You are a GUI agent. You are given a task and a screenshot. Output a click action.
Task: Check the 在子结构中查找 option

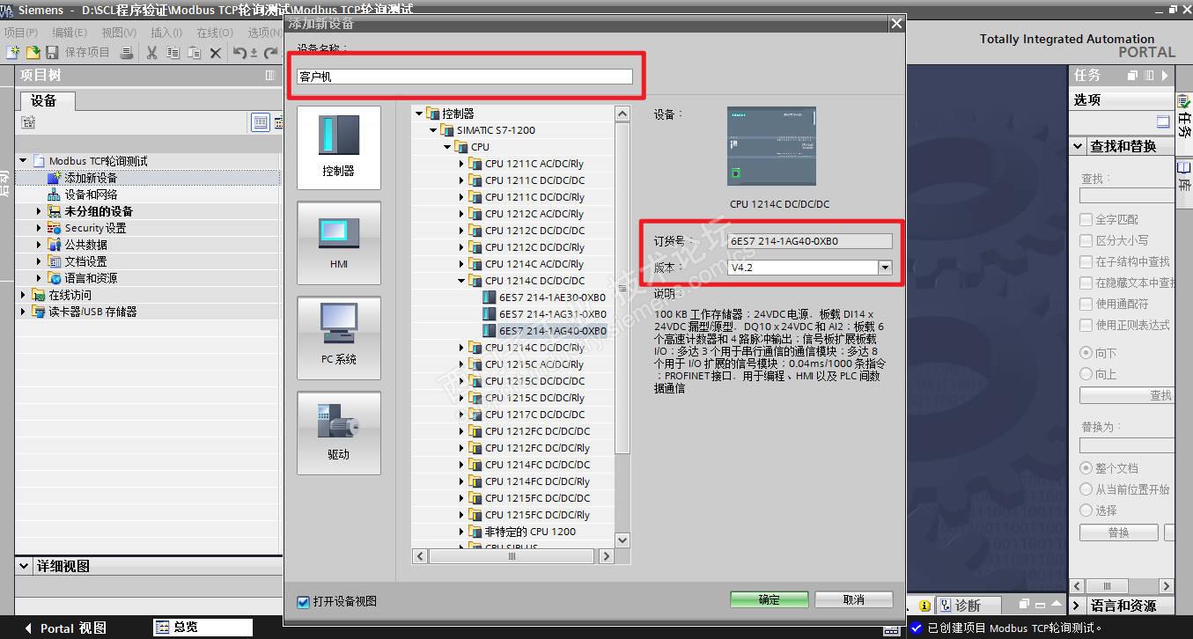[1086, 261]
